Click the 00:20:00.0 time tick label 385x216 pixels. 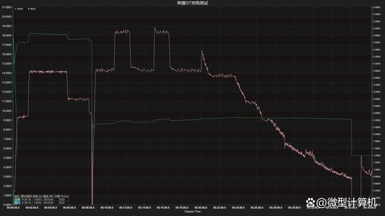(201, 208)
